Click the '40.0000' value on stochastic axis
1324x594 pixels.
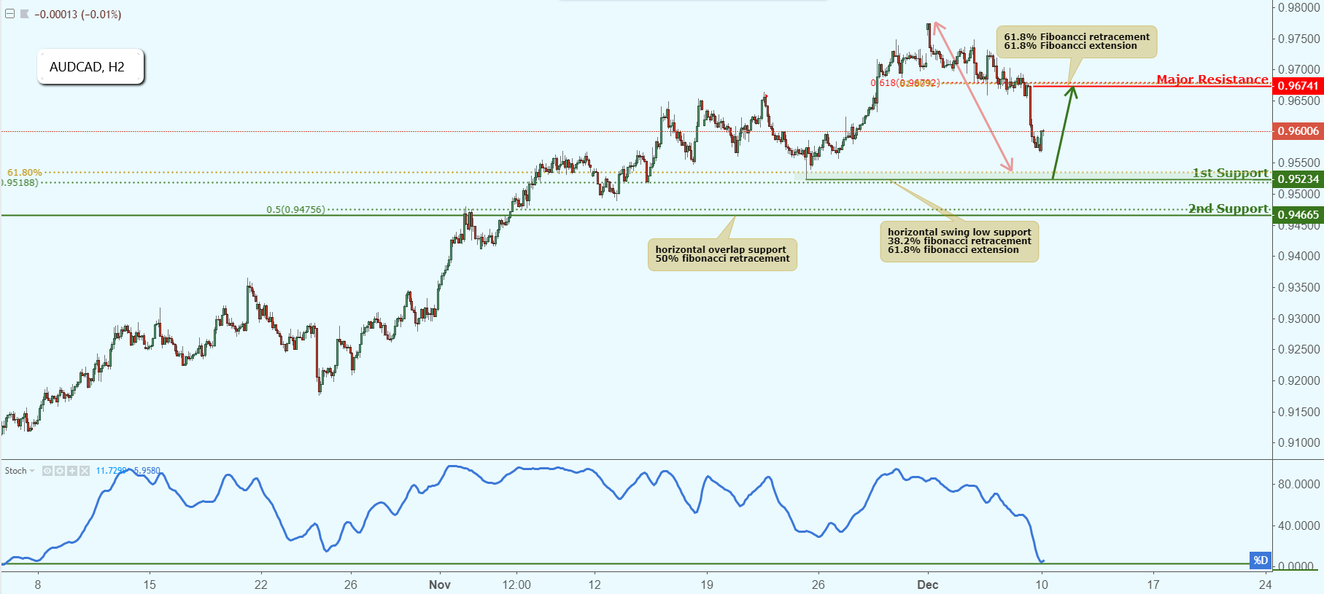coord(1298,525)
